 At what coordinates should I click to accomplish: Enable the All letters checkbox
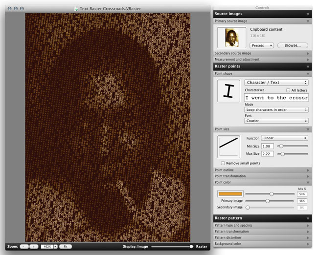point(288,90)
